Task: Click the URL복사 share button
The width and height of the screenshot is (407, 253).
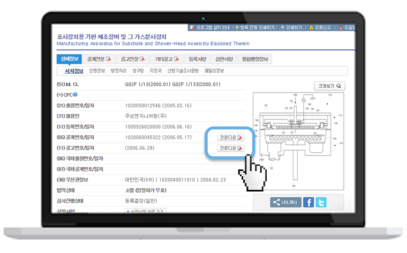Action: point(286,202)
